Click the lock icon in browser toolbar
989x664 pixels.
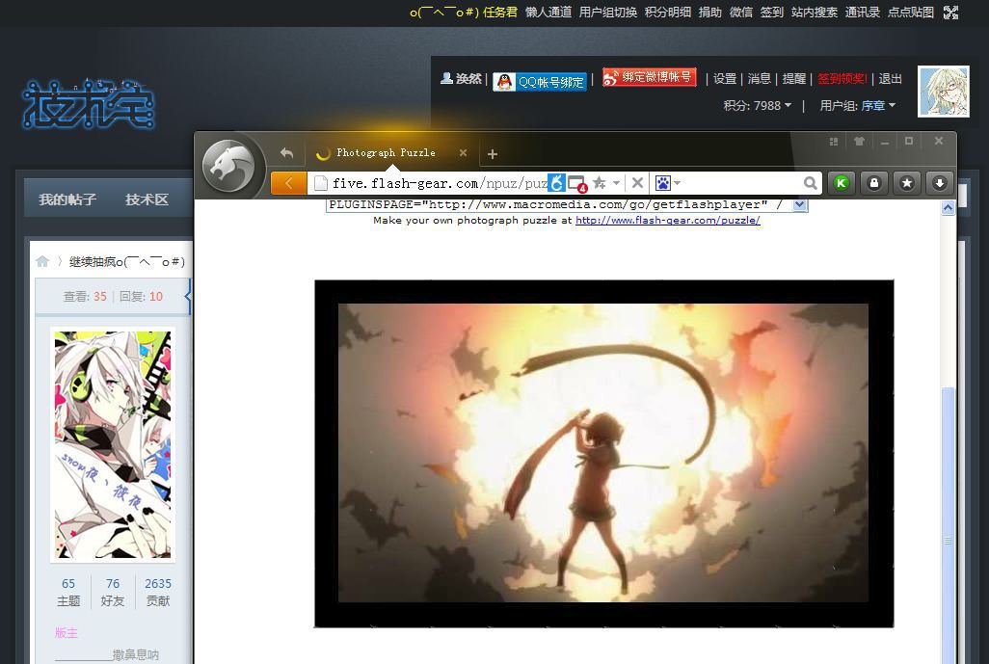point(874,183)
